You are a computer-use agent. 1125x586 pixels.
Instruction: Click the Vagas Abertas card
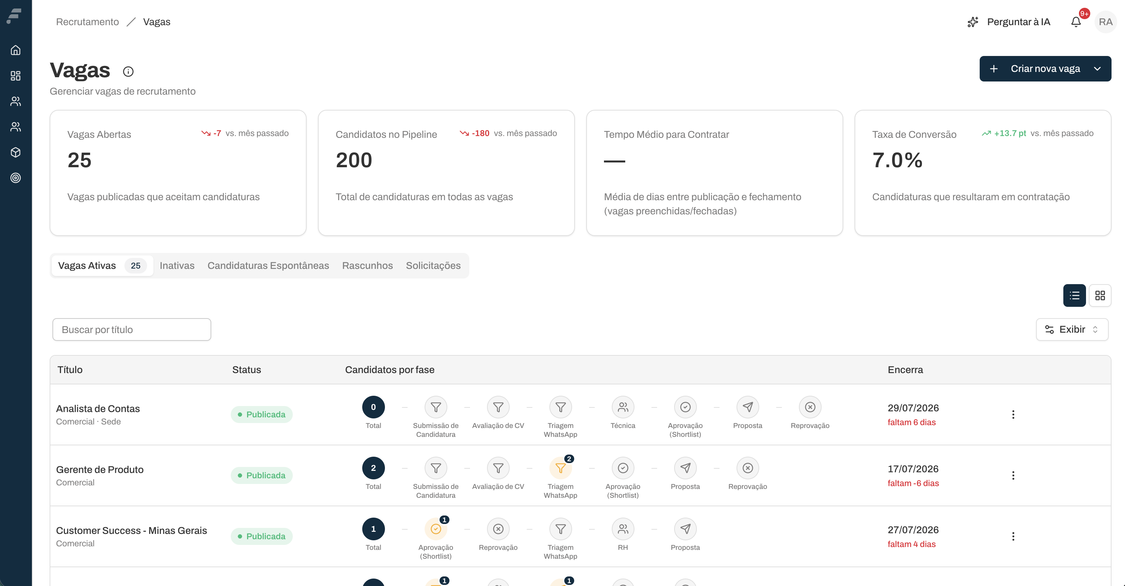[178, 173]
